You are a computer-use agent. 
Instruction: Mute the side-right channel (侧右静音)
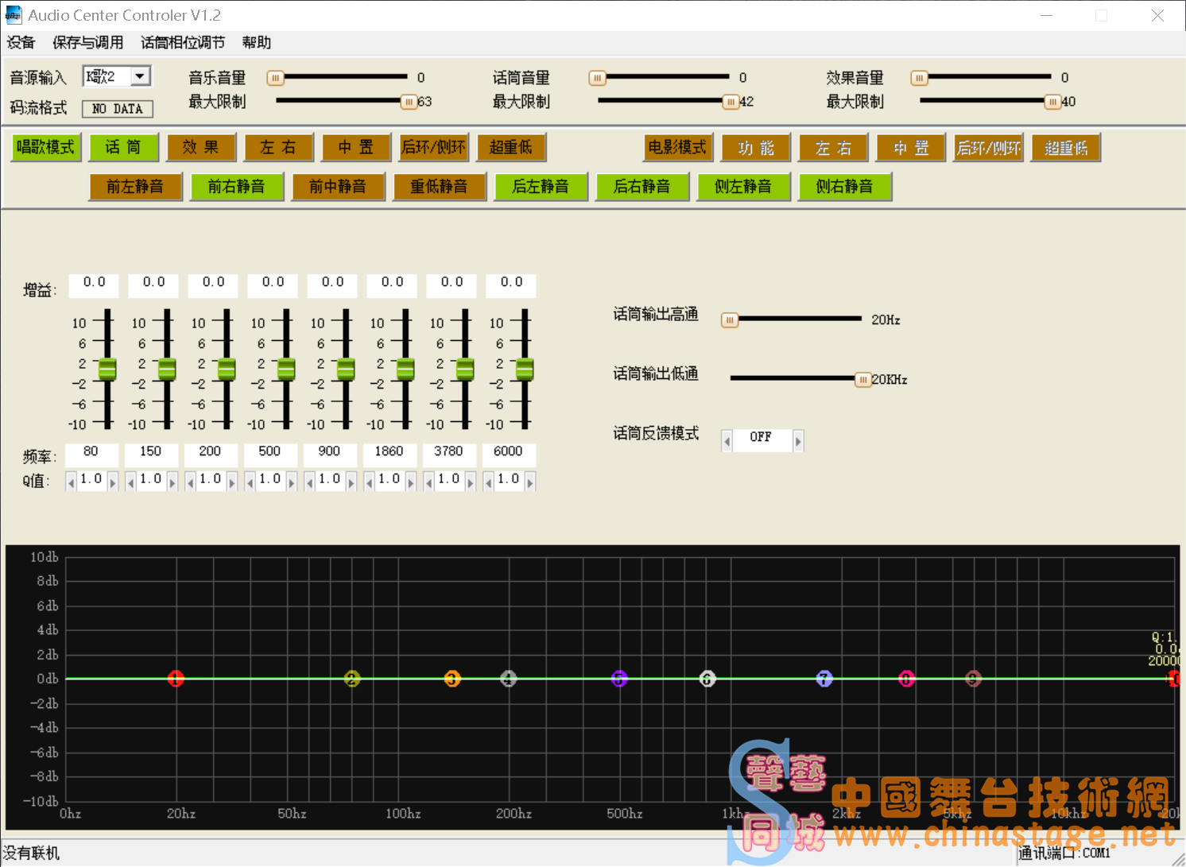coord(845,186)
